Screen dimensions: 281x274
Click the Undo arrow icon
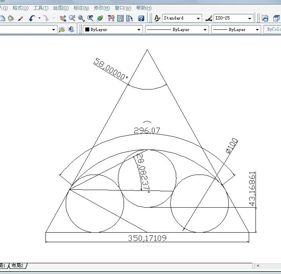[32, 18]
